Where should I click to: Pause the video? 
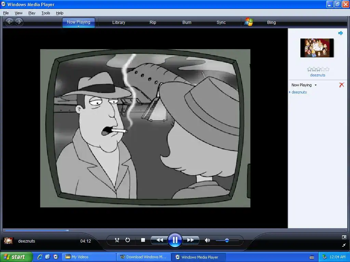pos(175,240)
